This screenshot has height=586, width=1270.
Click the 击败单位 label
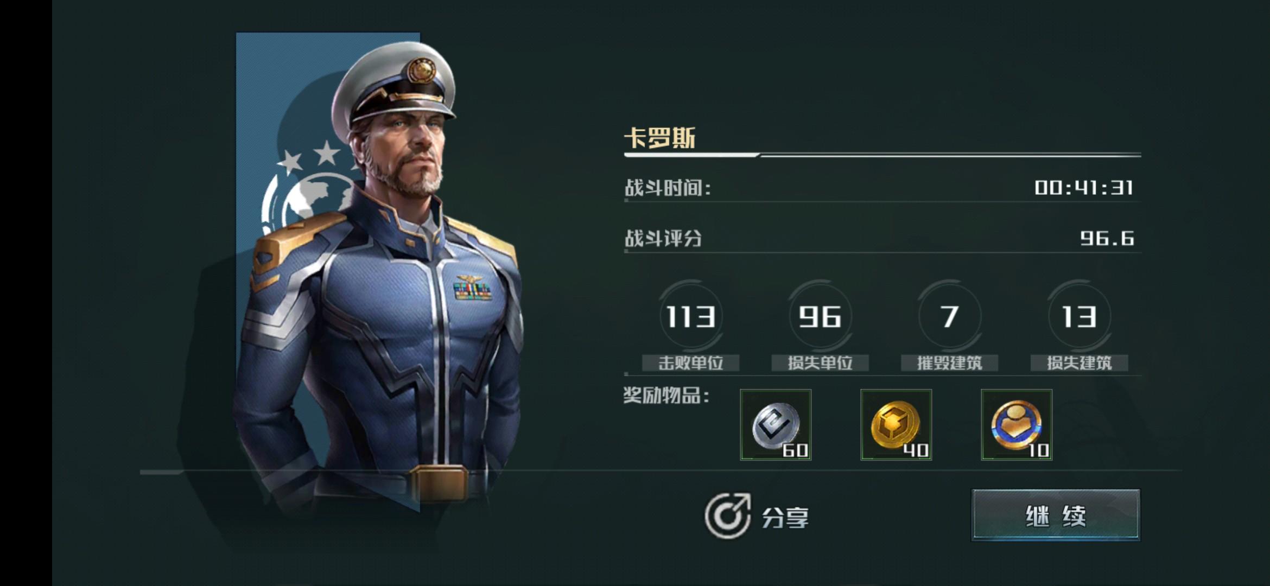pos(691,363)
